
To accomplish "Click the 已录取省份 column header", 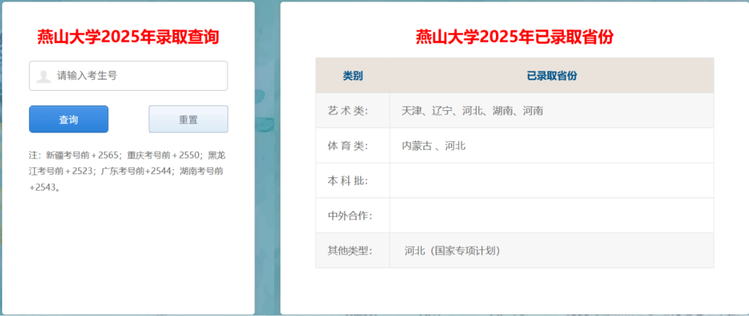I will point(552,76).
